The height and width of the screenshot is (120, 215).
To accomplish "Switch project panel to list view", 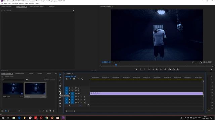I will pos(2,111).
